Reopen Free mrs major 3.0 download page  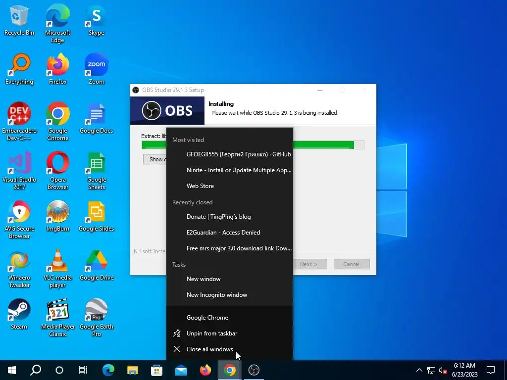[230, 248]
